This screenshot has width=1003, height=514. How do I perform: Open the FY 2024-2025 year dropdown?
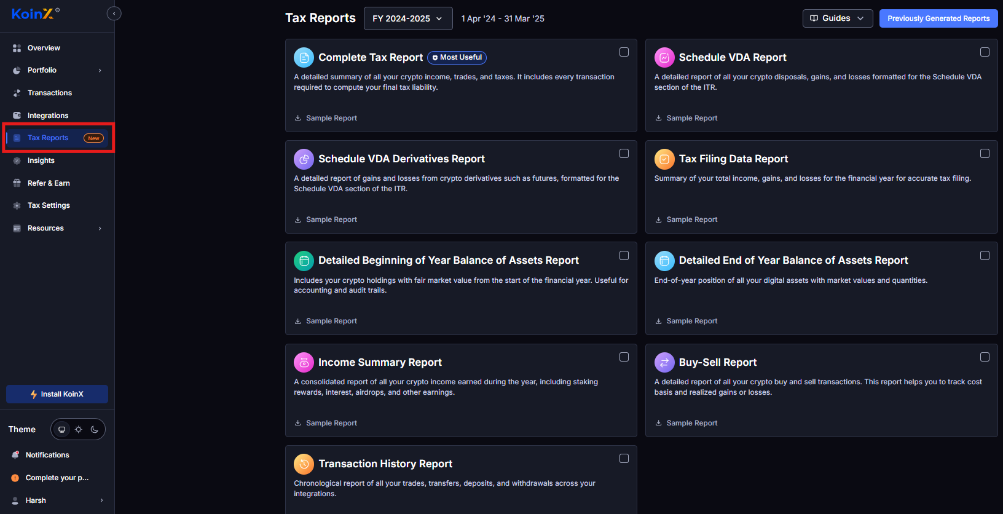[x=408, y=18]
